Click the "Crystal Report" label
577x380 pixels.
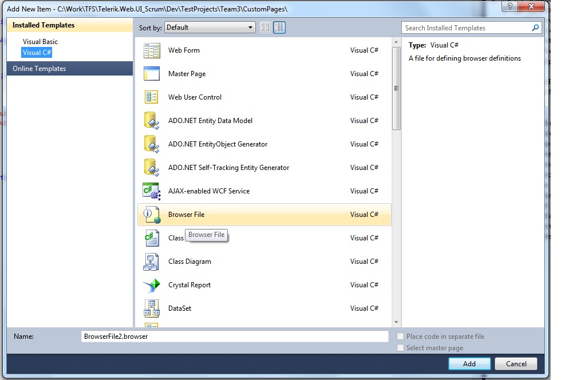click(x=189, y=285)
